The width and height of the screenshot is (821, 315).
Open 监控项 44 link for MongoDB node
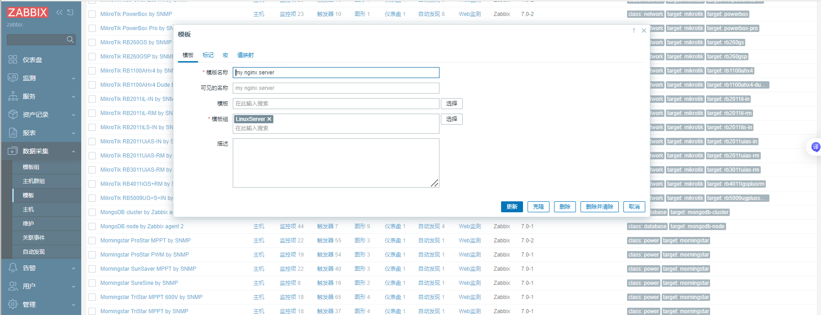pos(292,226)
